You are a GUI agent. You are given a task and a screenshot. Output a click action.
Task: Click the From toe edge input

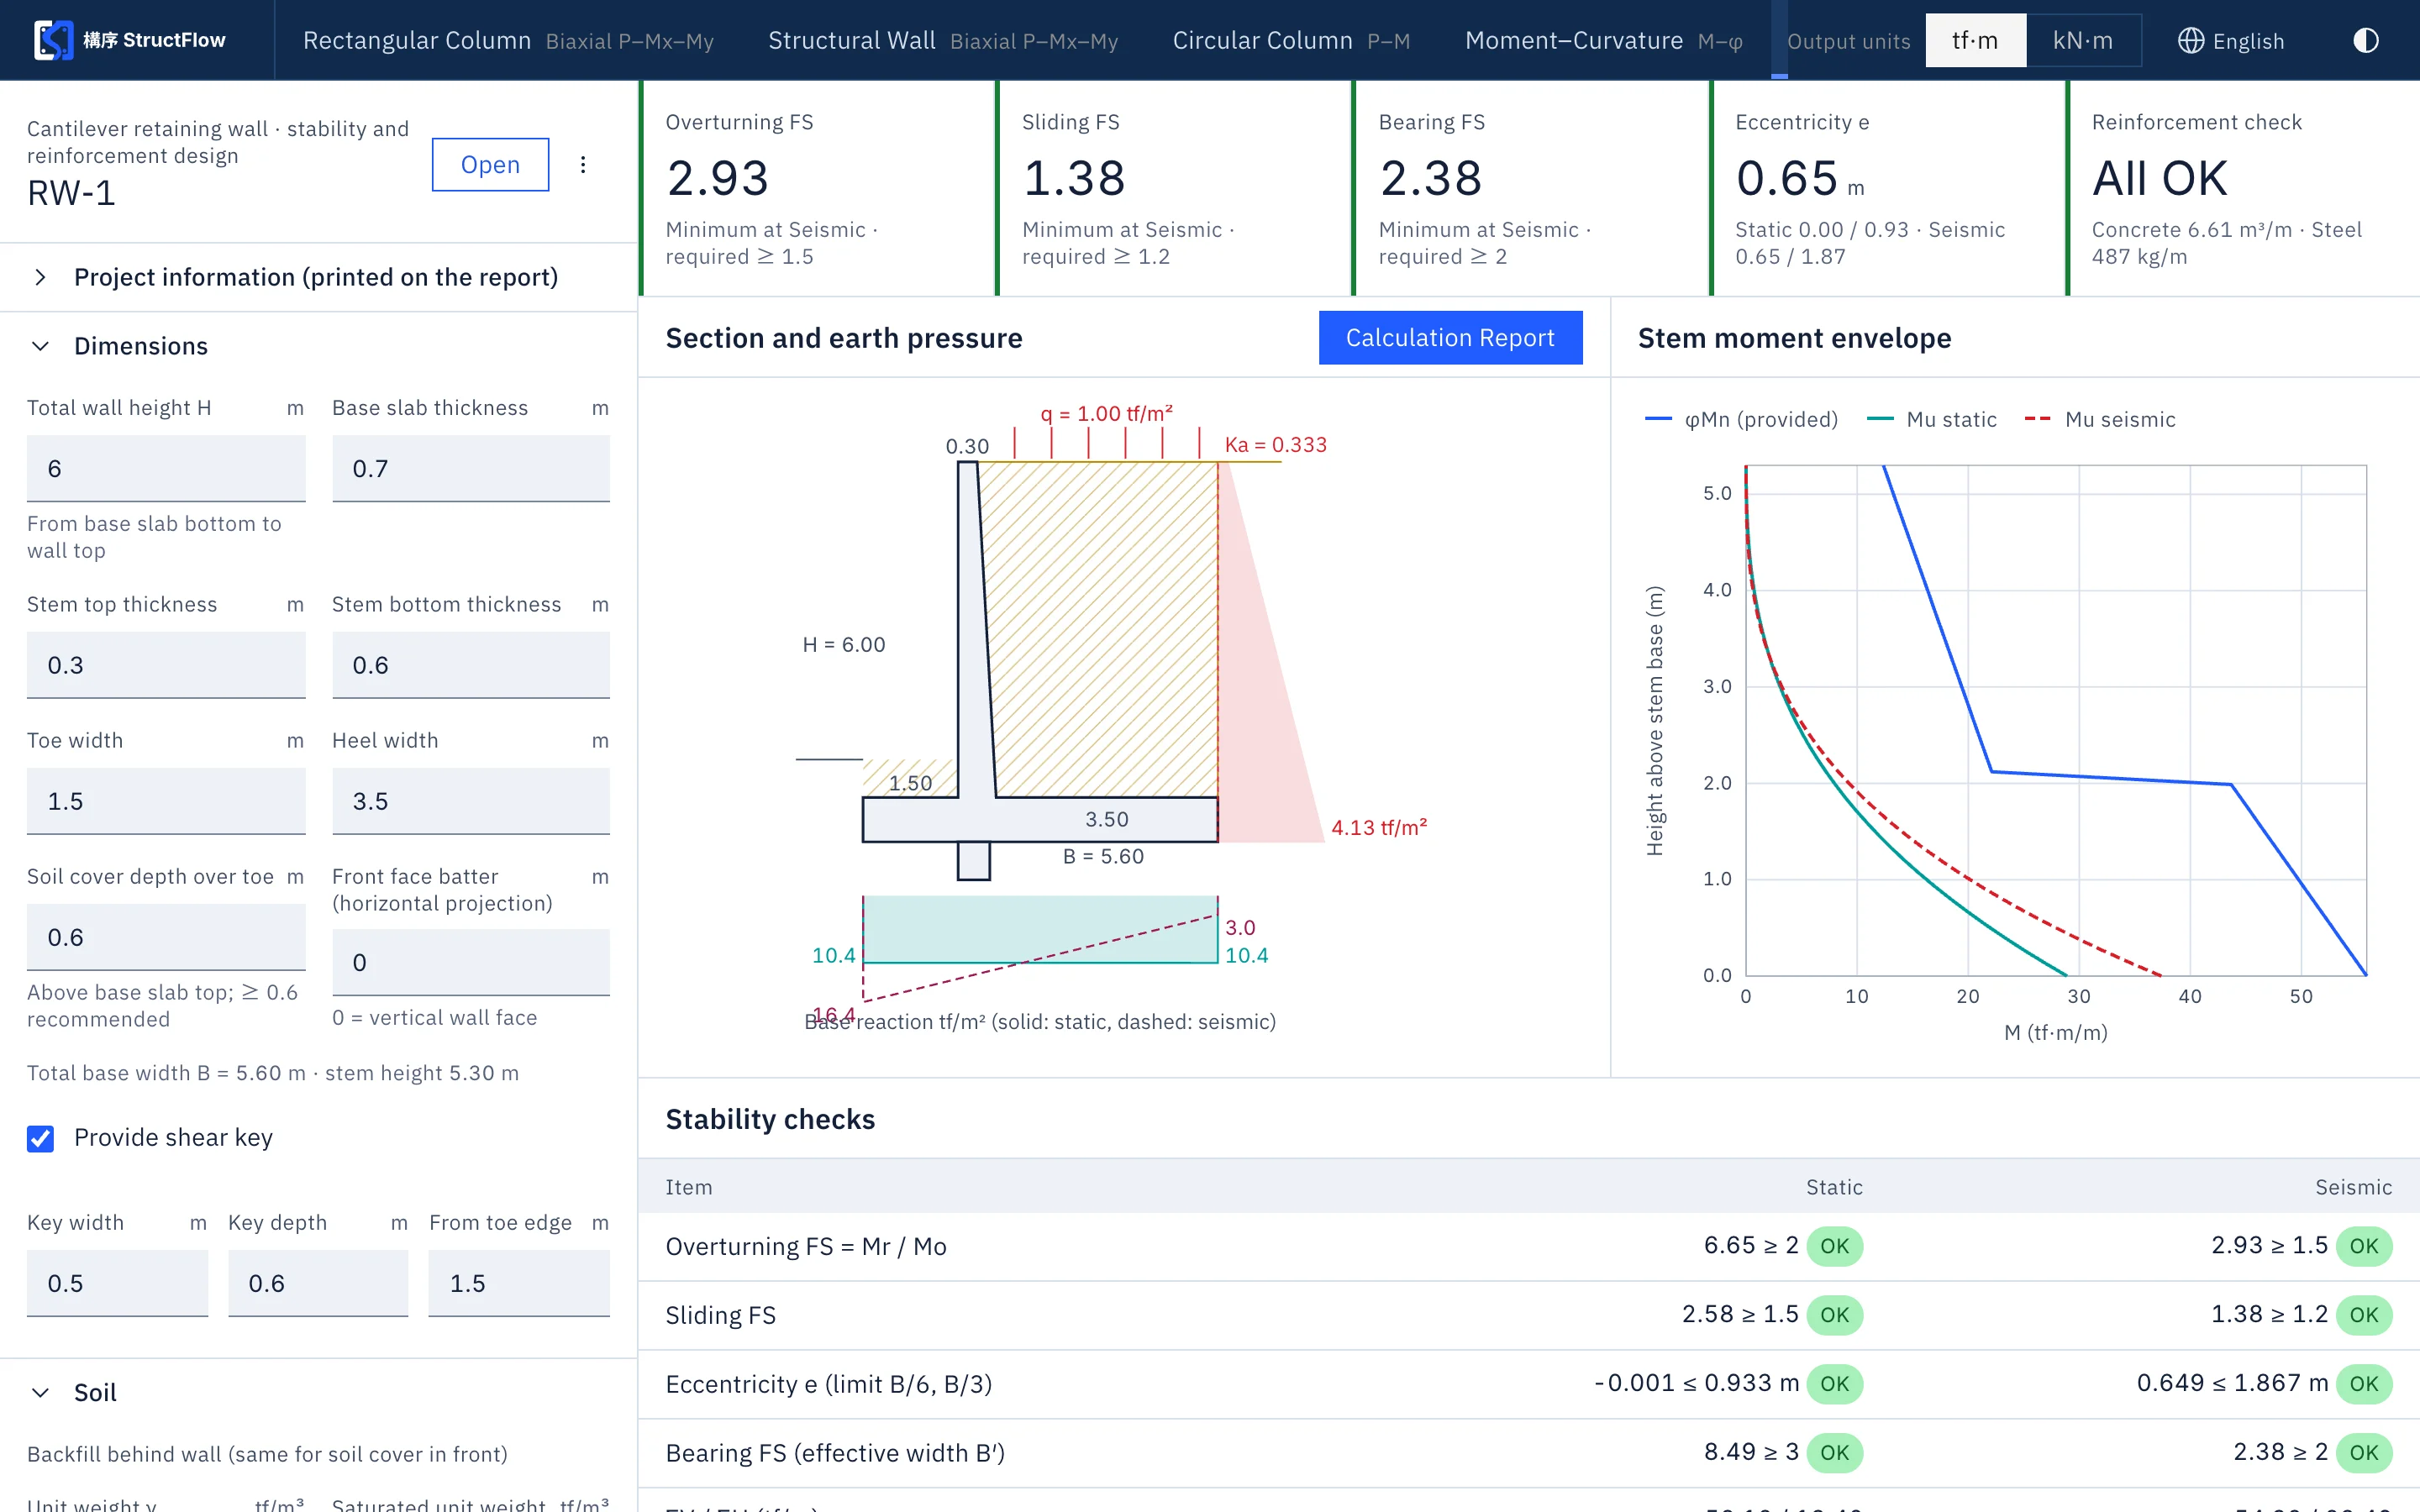(519, 1283)
